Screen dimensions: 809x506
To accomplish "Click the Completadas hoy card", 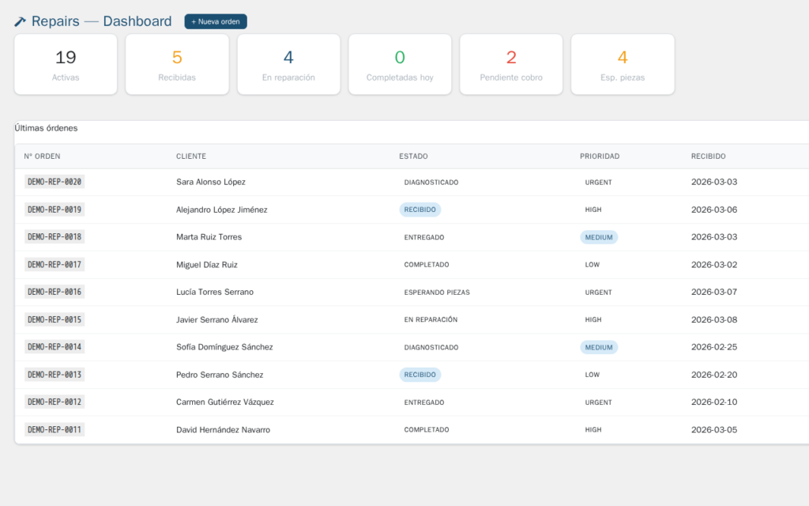I will (400, 65).
